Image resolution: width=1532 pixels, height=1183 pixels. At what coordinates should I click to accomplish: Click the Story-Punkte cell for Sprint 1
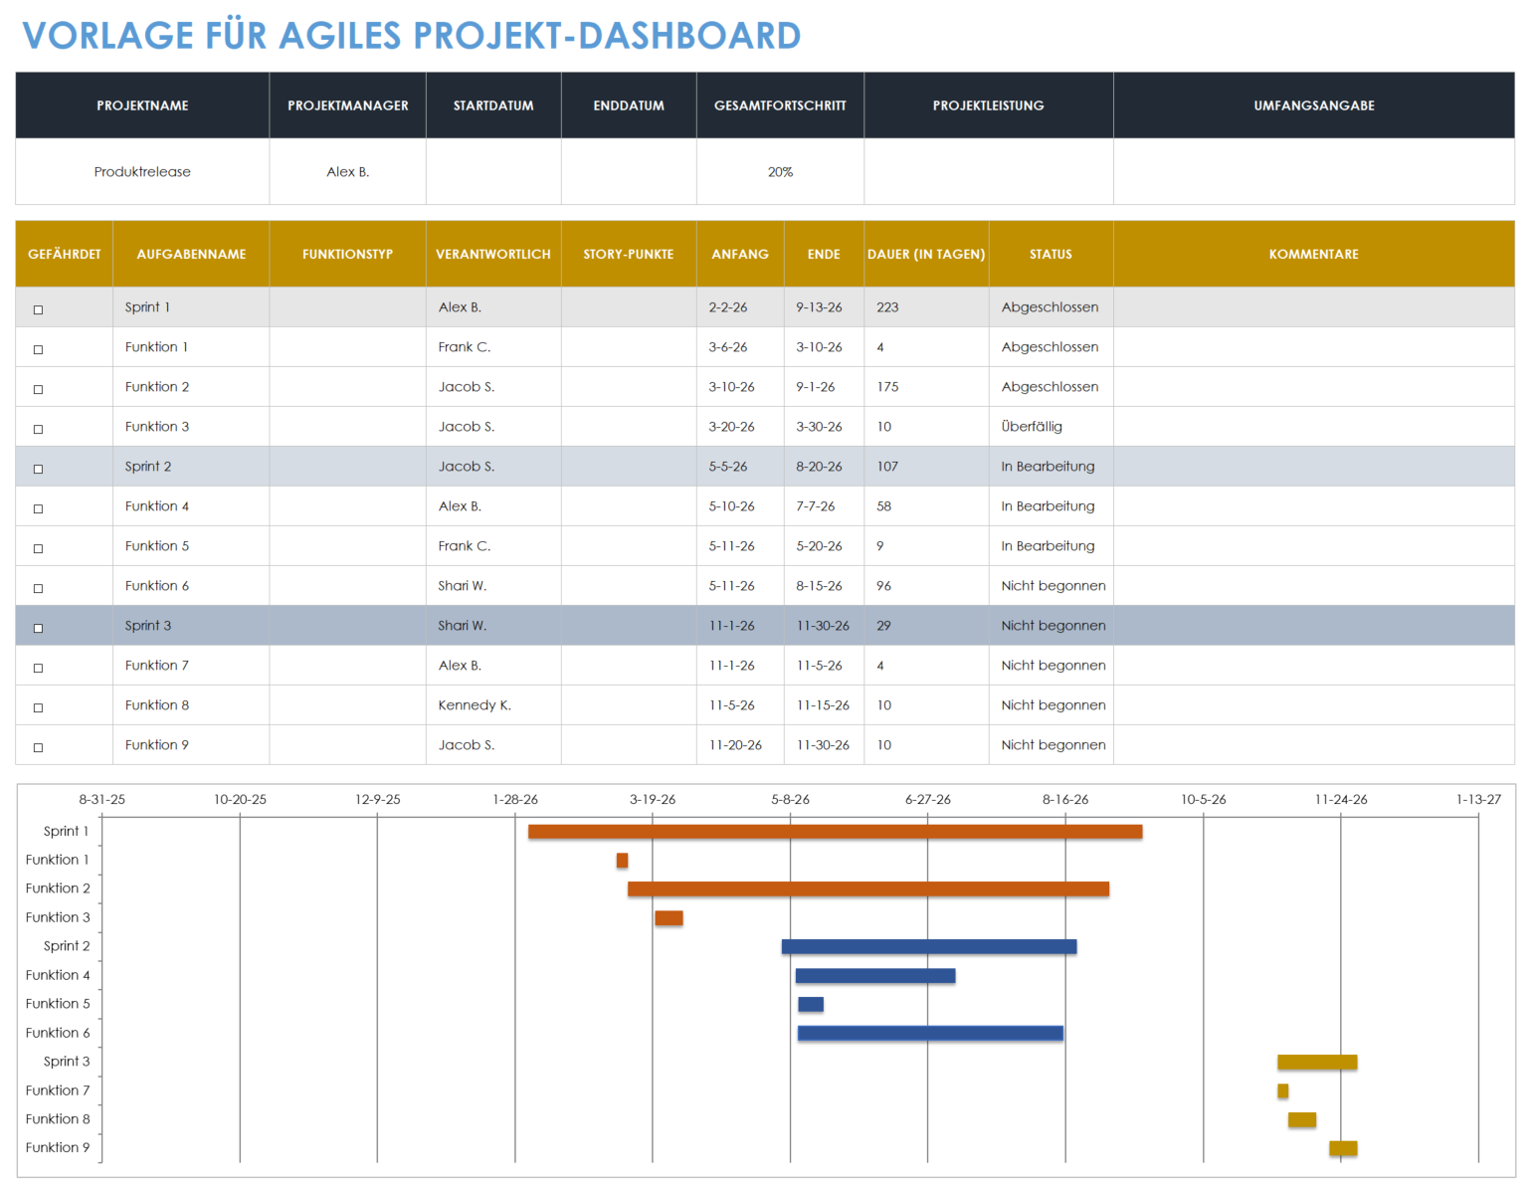[629, 307]
